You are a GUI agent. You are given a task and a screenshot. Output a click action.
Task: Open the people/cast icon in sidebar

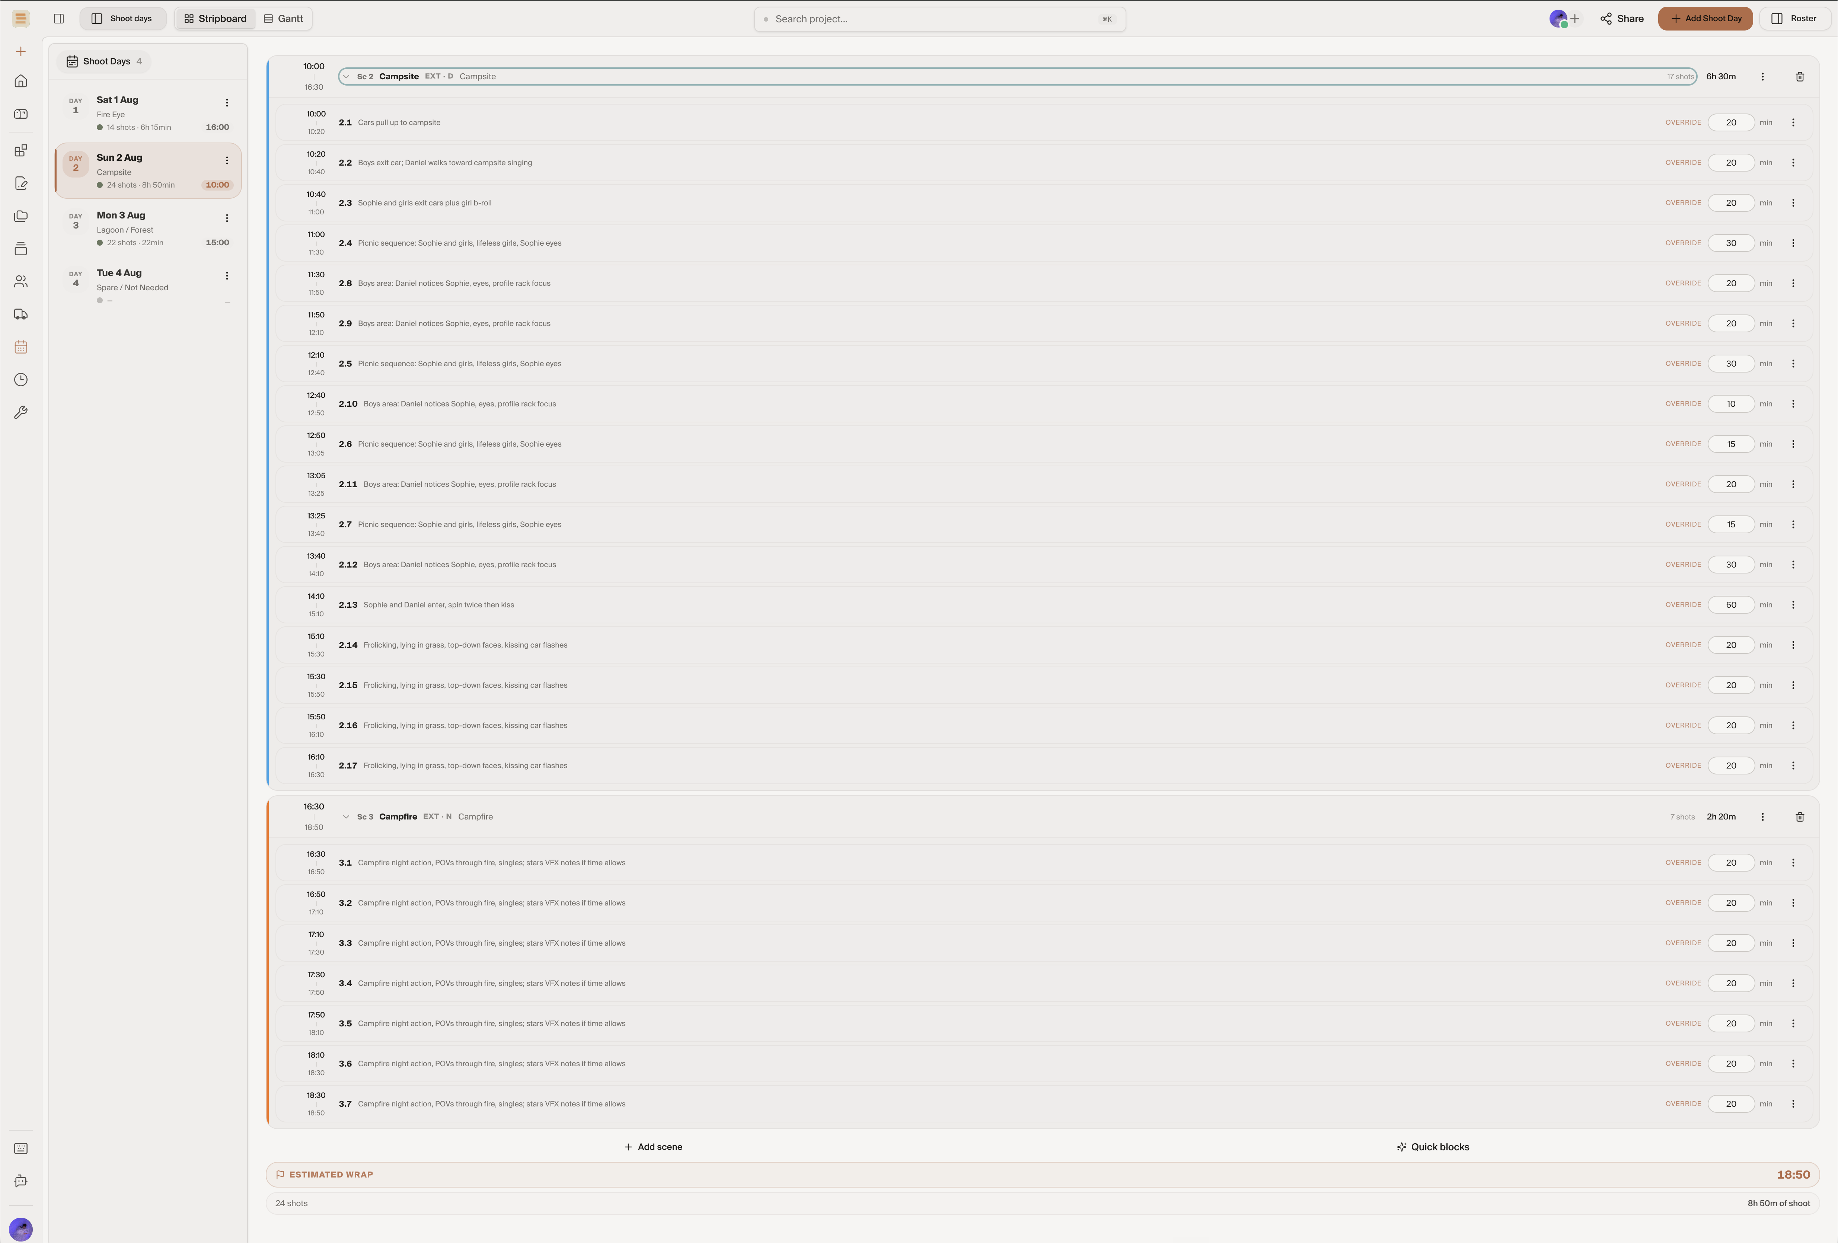click(x=20, y=281)
